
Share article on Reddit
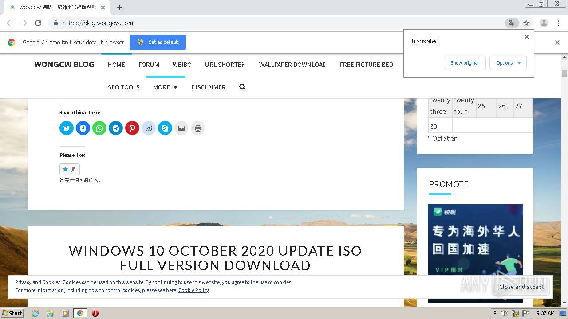pos(149,128)
